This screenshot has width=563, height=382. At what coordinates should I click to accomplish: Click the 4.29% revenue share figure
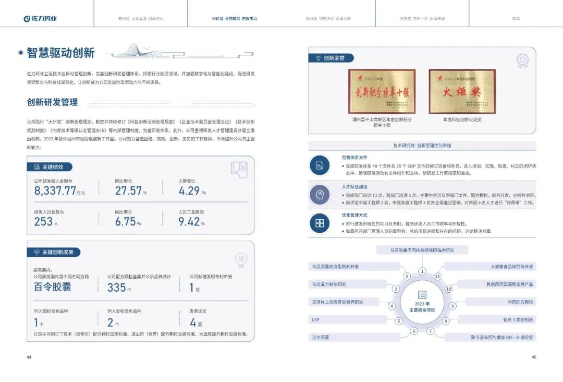click(x=192, y=190)
